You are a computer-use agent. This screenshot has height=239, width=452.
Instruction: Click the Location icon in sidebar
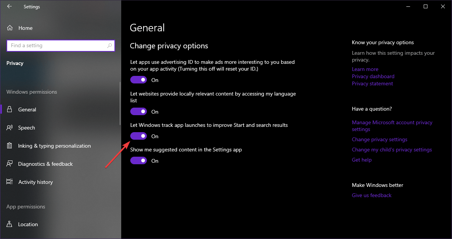click(x=9, y=224)
